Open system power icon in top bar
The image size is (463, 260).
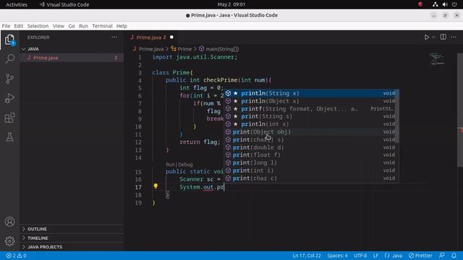pos(454,4)
